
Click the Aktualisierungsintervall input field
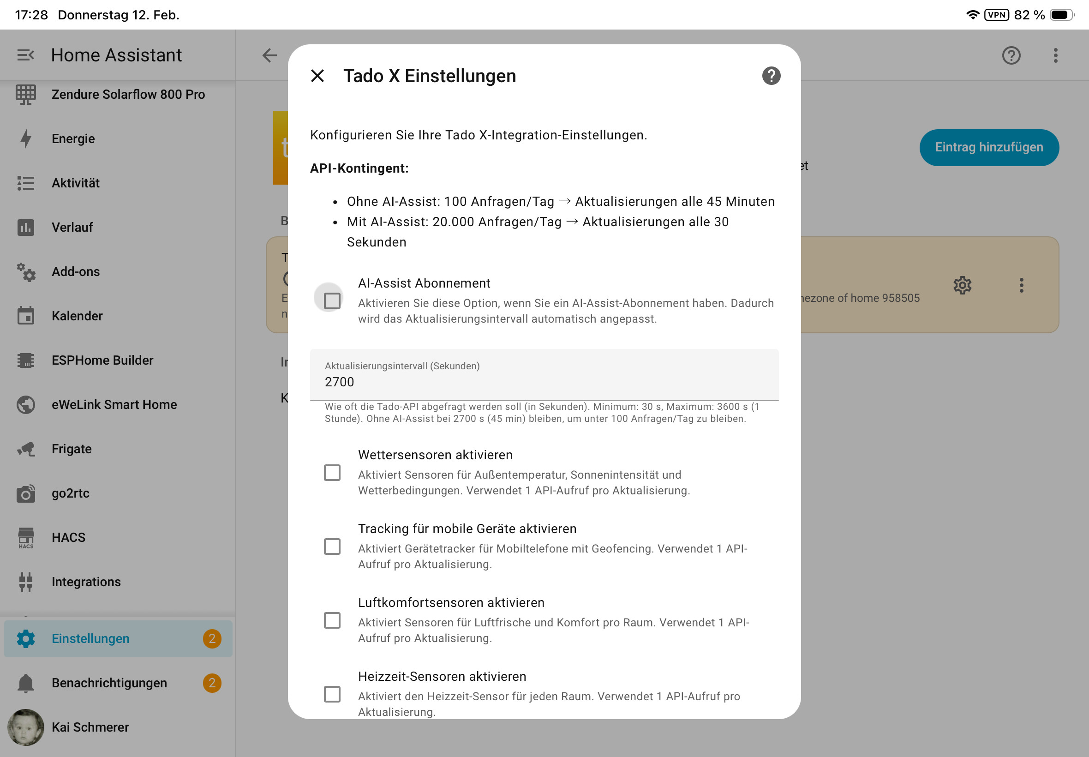pos(544,381)
